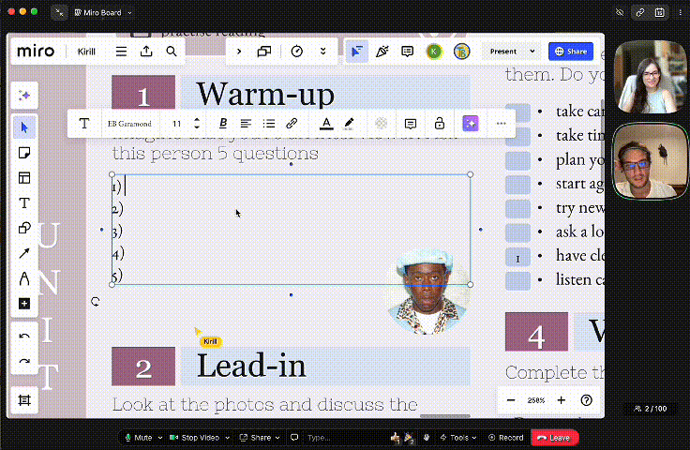This screenshot has width=690, height=450.
Task: Mute the microphone
Action: point(138,438)
